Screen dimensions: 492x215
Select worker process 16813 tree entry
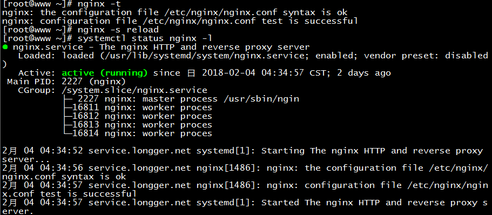click(138, 125)
